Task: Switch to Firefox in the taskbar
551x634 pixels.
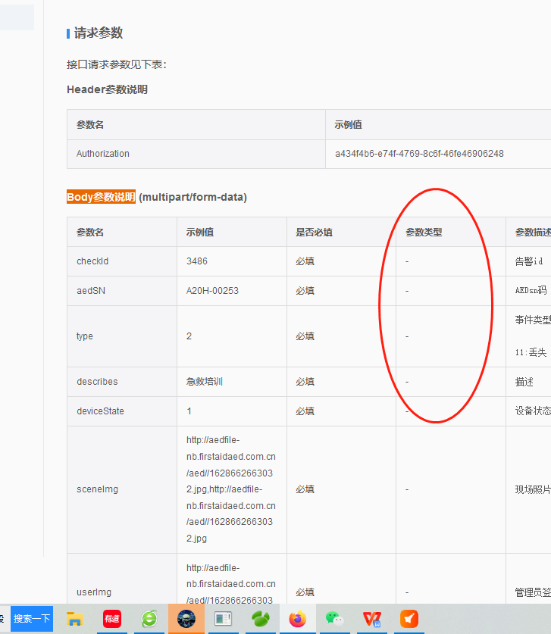Action: pyautogui.click(x=298, y=619)
